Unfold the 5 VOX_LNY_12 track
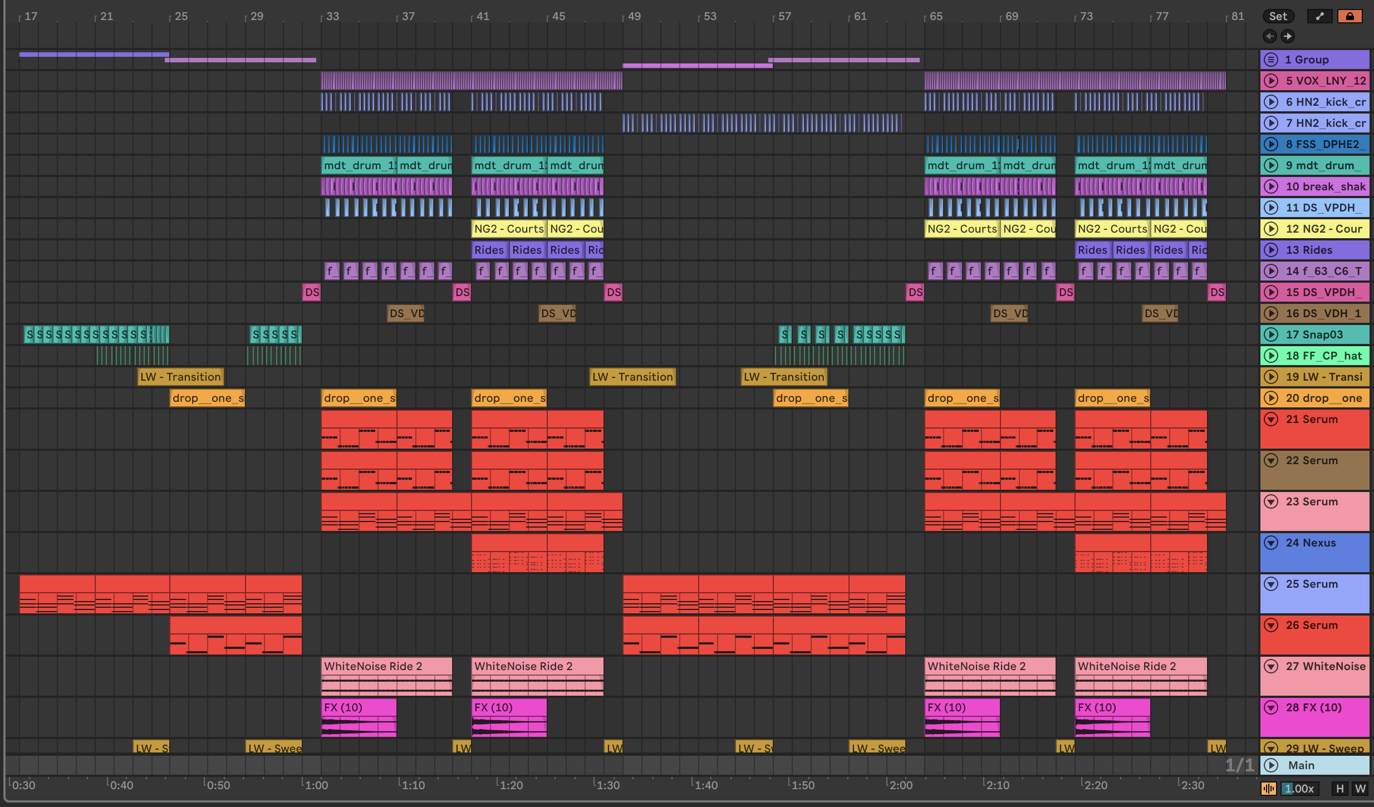 pos(1271,81)
